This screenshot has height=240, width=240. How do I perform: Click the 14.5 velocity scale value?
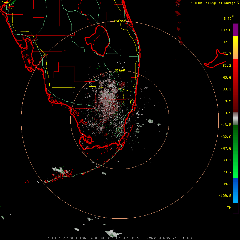(x=227, y=101)
